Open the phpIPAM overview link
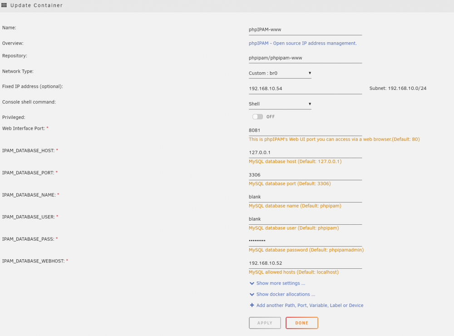Screen dimensions: 454x336 [302, 43]
